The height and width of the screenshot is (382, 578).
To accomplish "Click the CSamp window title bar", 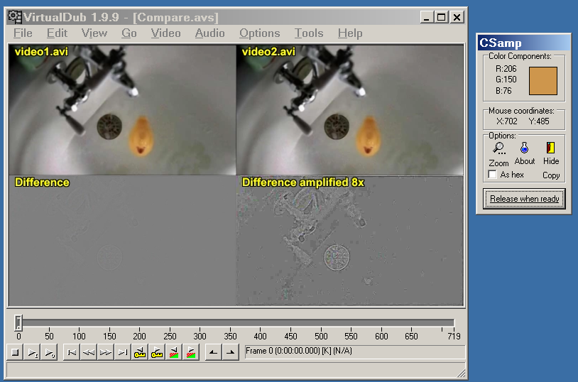I will (524, 43).
